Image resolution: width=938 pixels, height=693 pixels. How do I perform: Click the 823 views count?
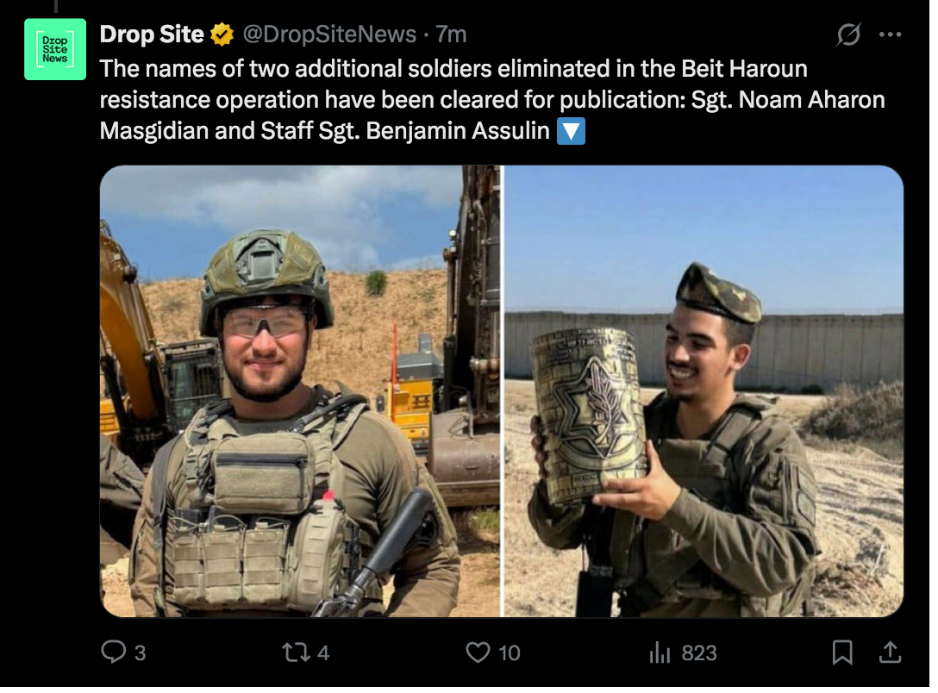pos(699,653)
